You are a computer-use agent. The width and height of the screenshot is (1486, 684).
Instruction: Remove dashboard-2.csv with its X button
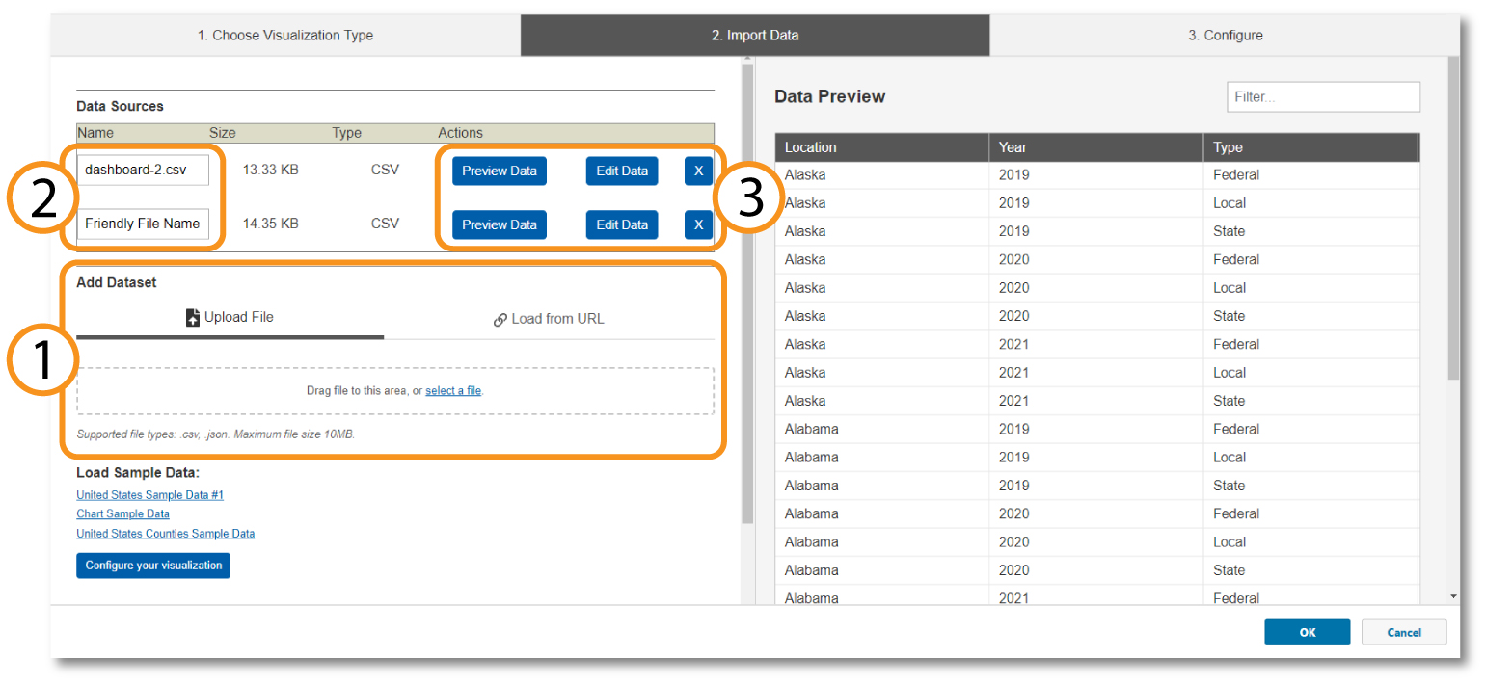pyautogui.click(x=698, y=171)
